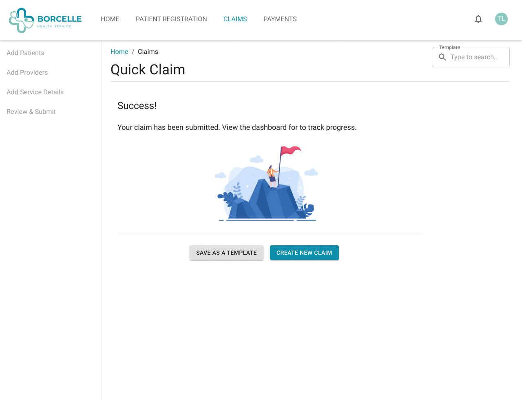Click the Borcelle stethoscope logo icon
The height and width of the screenshot is (400, 522).
pyautogui.click(x=21, y=20)
